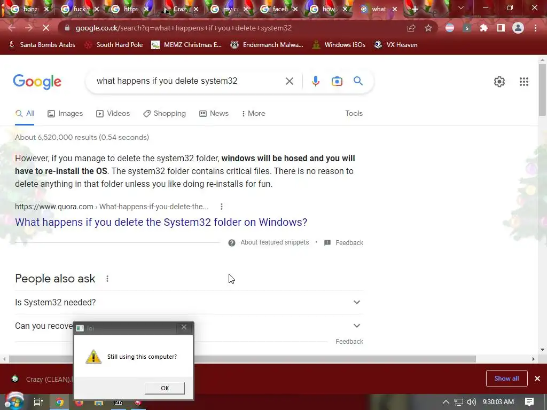Open the Extensions puzzle menu
This screenshot has width=547, height=410.
(x=484, y=28)
